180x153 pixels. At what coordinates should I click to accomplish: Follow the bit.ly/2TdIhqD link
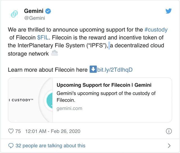pyautogui.click(x=115, y=70)
